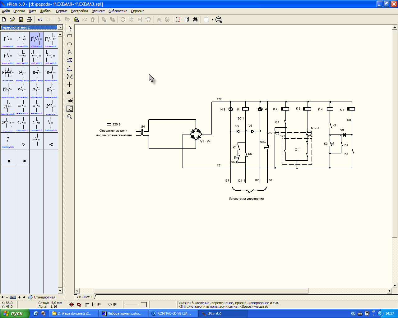This screenshot has height=318, width=398.
Task: Select the line drawing tool
Action: 70,68
